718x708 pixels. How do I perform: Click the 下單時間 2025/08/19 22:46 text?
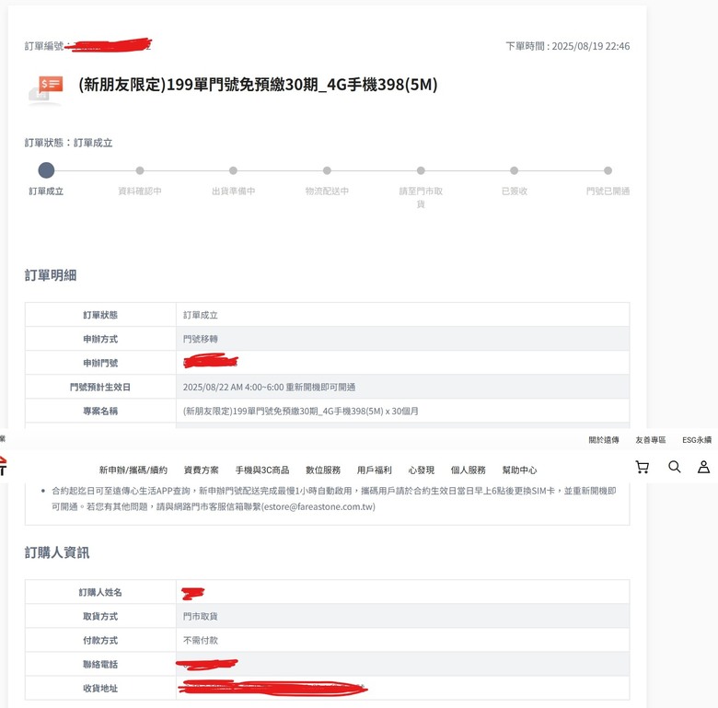[568, 46]
